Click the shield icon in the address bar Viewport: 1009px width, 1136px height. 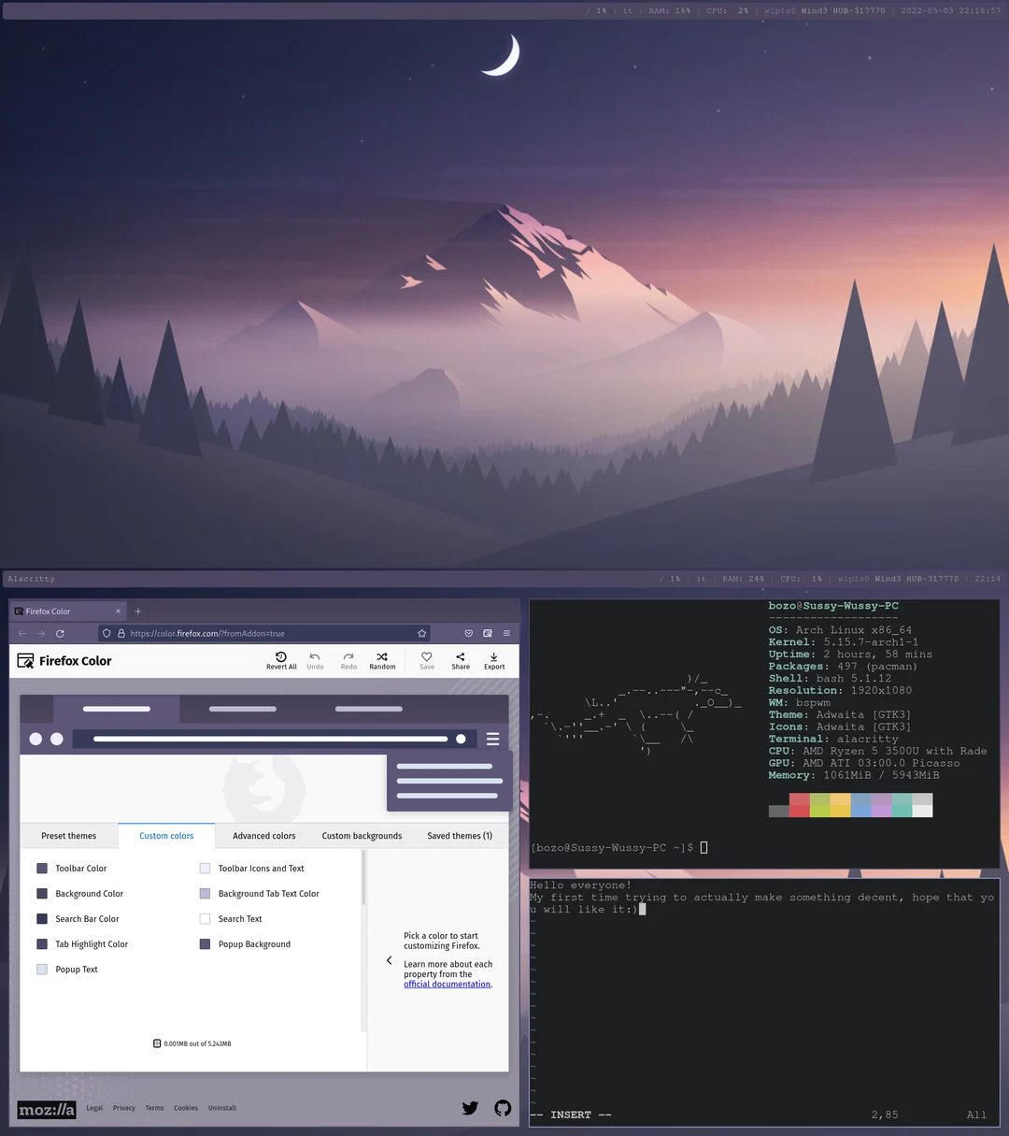point(106,633)
